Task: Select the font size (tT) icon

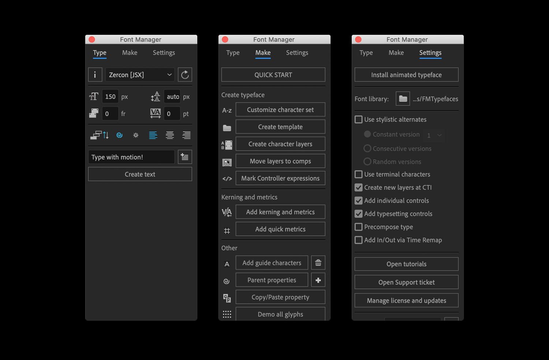Action: coord(94,96)
